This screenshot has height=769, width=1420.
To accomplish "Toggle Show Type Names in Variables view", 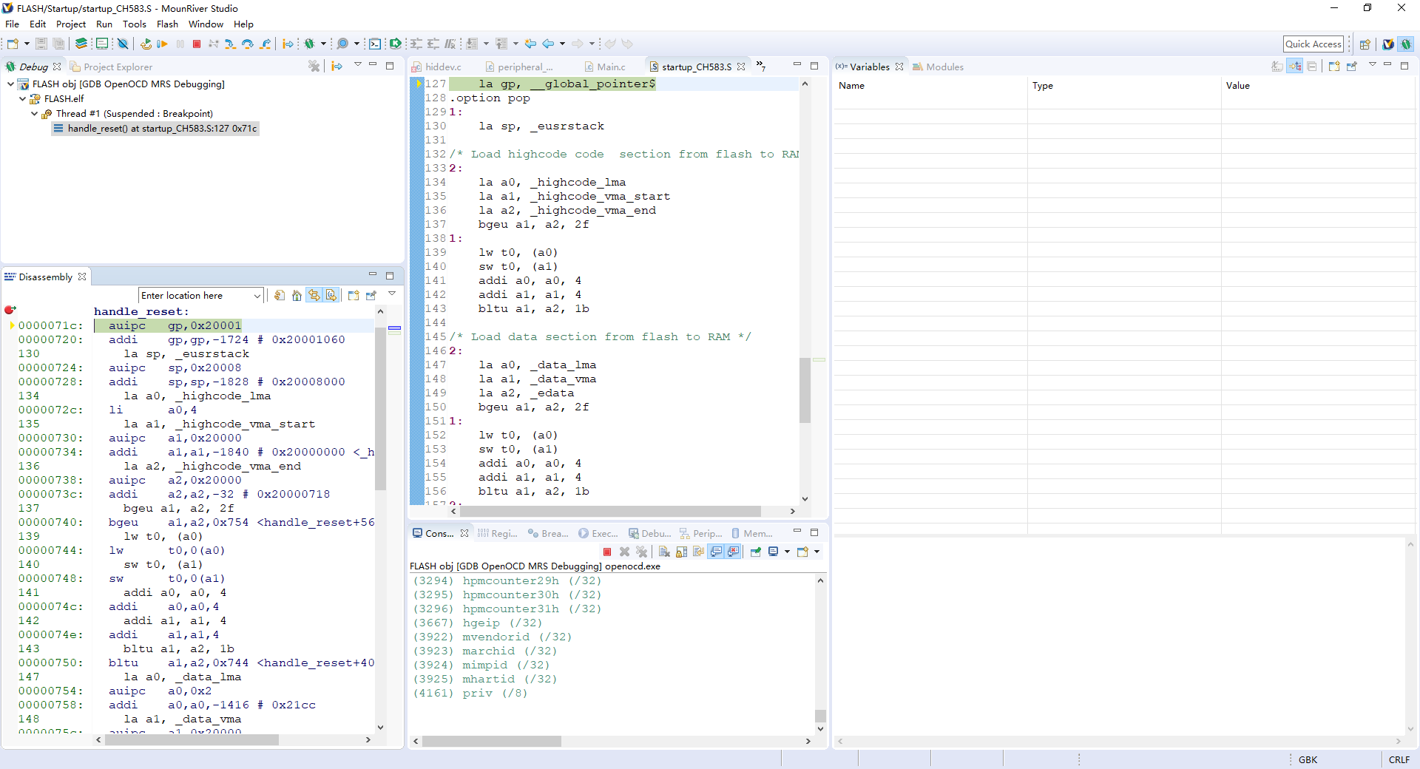I will point(1277,67).
